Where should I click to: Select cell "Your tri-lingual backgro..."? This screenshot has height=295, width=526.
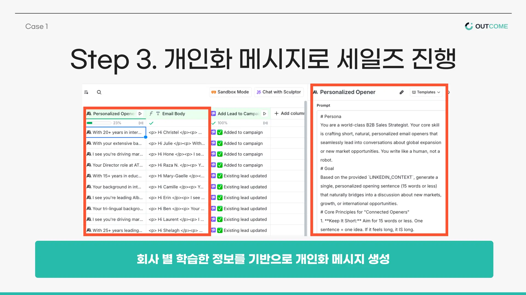pos(116,209)
